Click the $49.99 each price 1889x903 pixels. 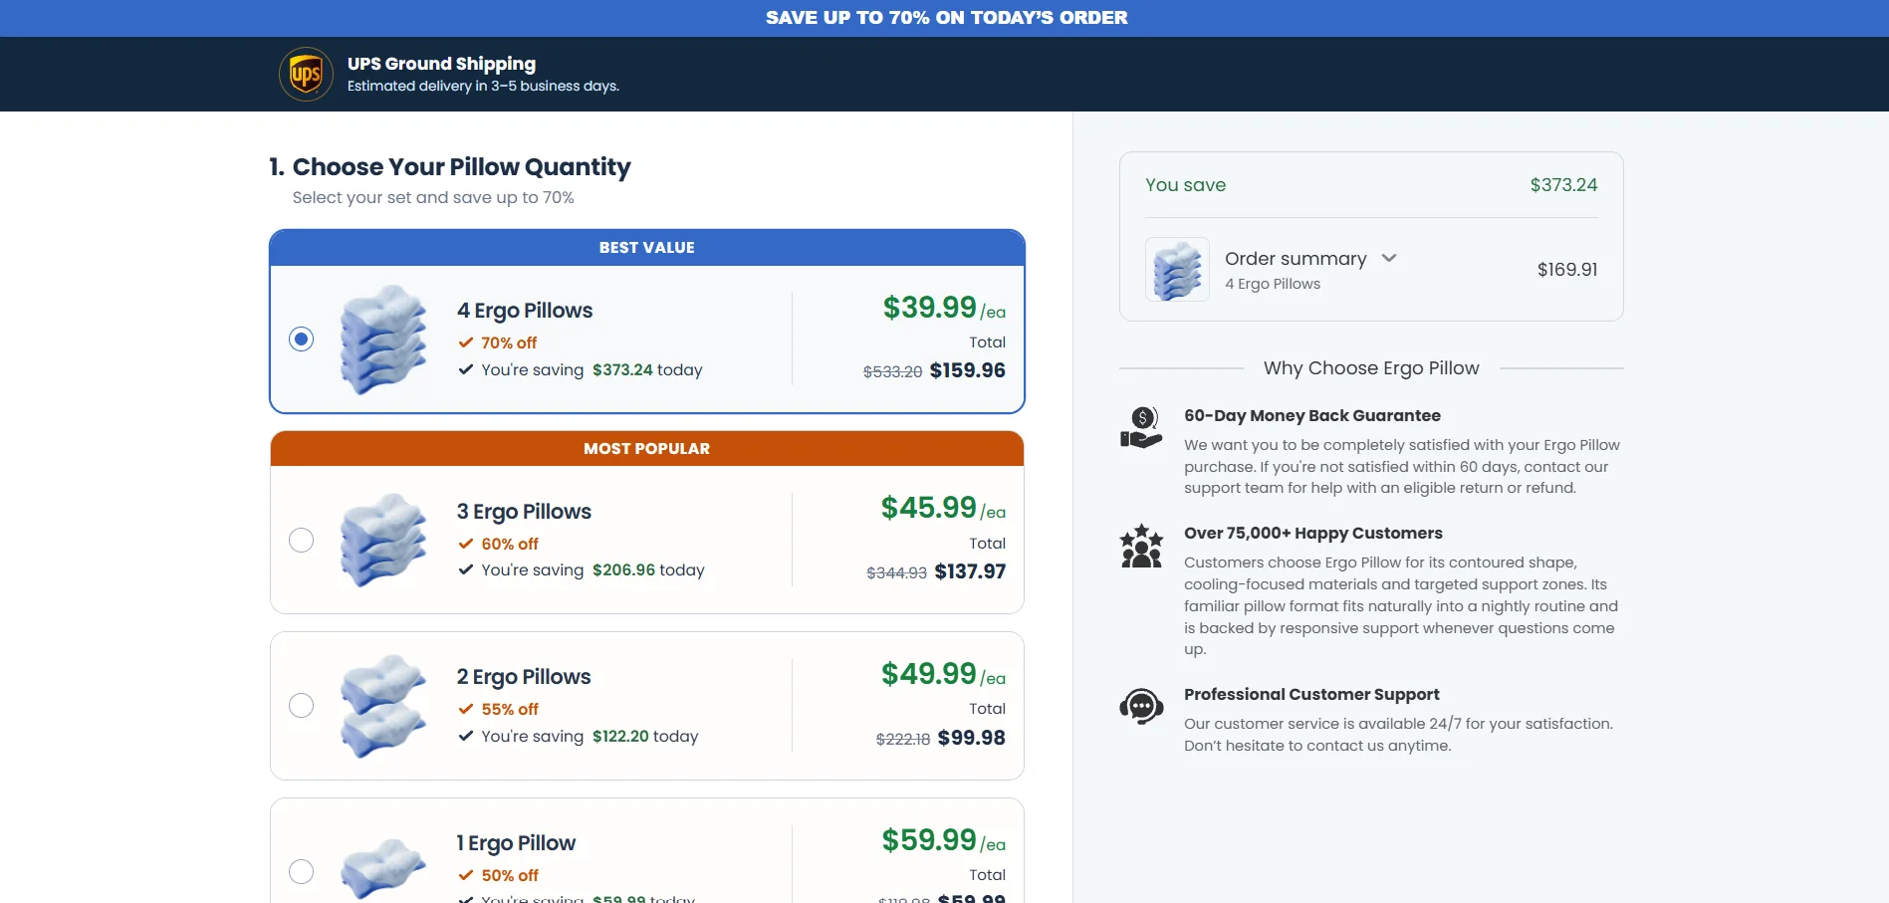coord(943,674)
